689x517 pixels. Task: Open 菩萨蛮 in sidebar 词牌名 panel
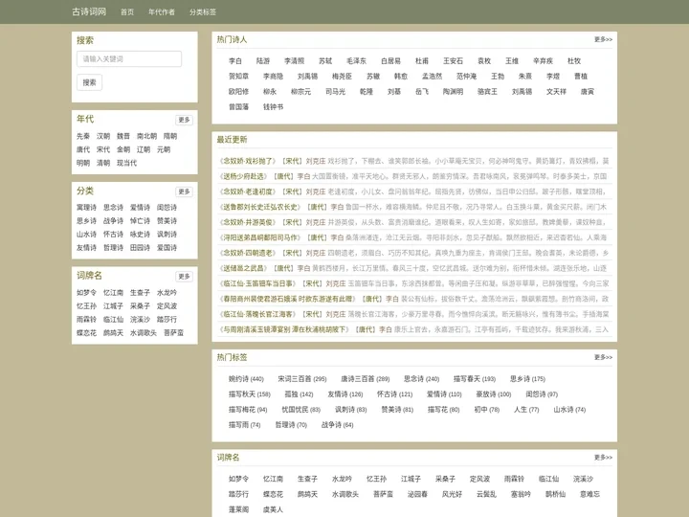(174, 333)
